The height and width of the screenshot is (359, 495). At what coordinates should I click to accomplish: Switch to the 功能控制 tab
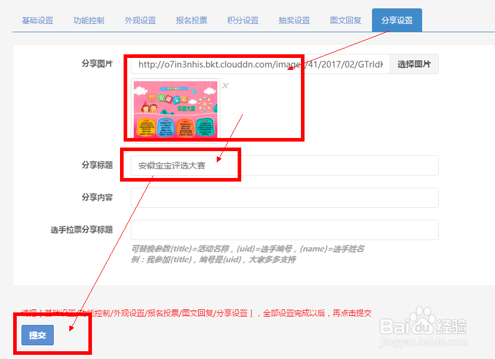(89, 20)
